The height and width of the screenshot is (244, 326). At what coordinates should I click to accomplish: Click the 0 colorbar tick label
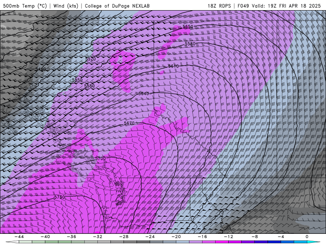307,237
